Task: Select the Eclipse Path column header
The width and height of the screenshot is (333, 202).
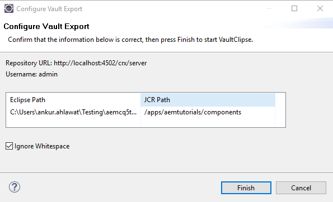Action: coord(73,100)
